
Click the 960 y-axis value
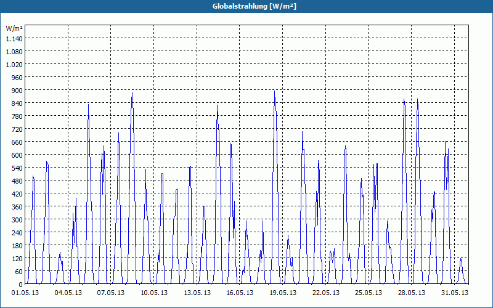coord(17,78)
